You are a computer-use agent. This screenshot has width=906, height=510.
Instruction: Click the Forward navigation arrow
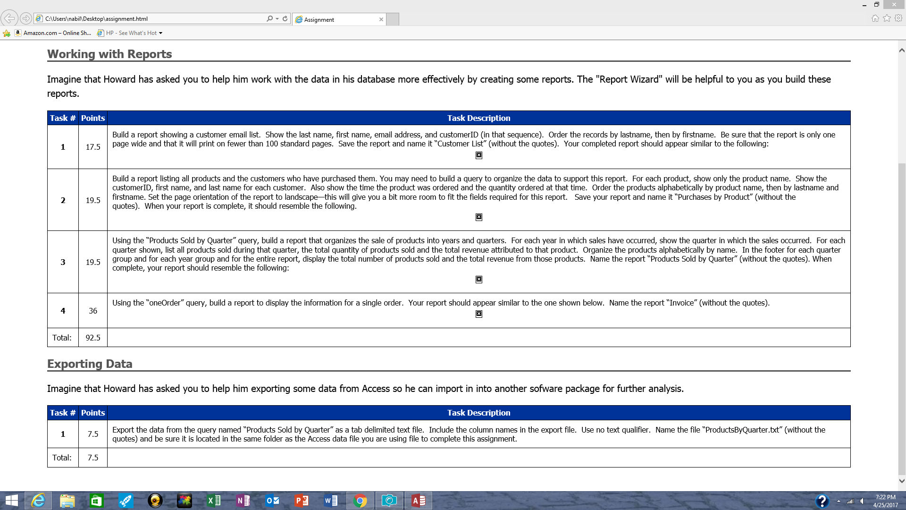click(x=26, y=18)
